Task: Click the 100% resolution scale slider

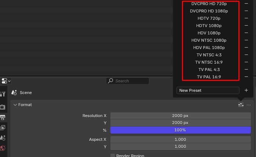Action: tap(180, 130)
